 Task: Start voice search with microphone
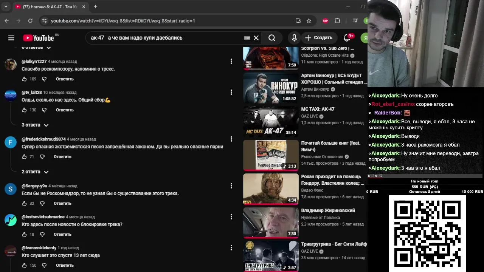[295, 38]
